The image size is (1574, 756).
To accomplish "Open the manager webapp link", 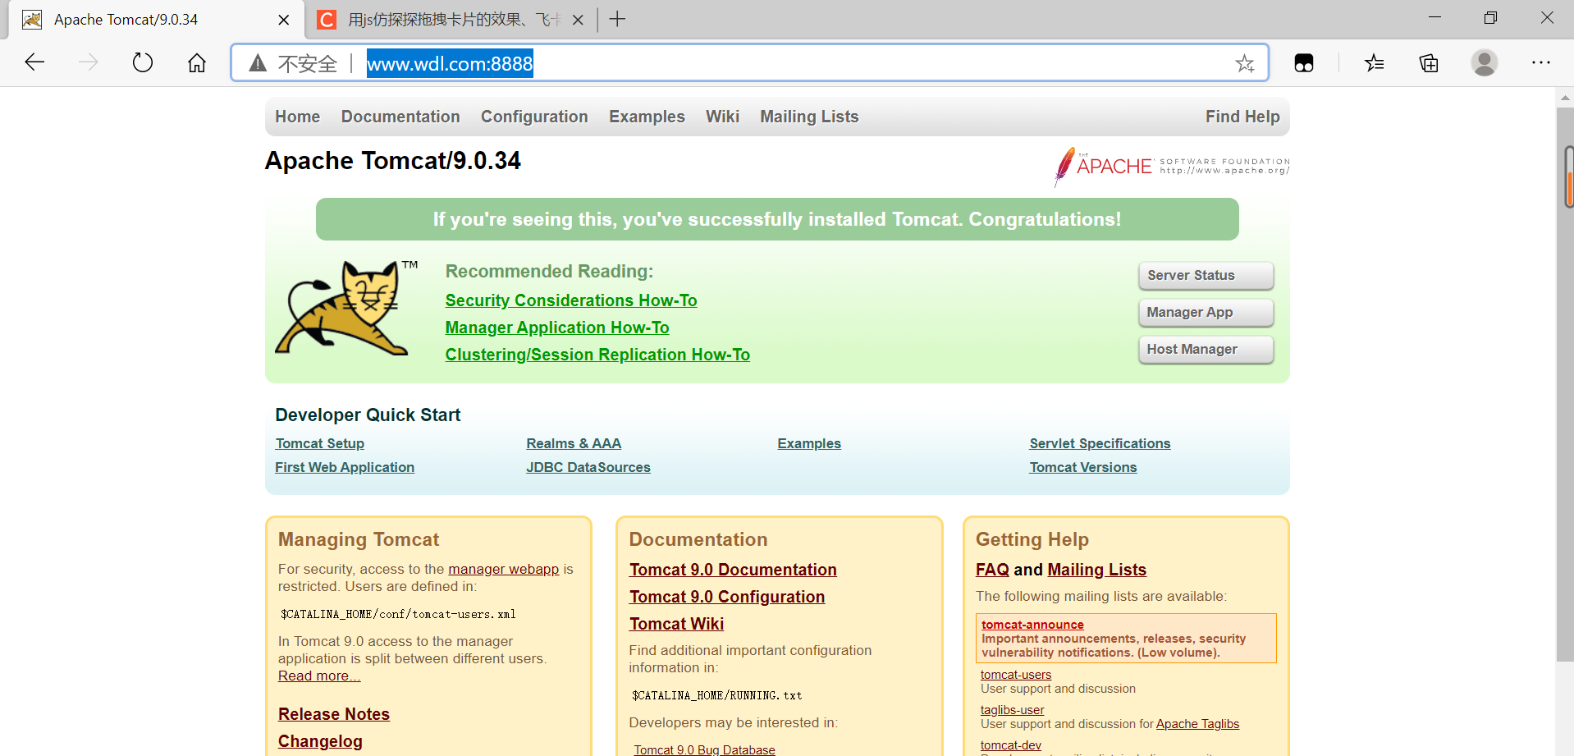I will click(x=503, y=569).
